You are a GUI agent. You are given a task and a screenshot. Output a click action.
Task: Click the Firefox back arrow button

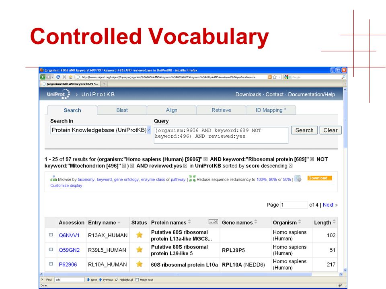(x=43, y=77)
